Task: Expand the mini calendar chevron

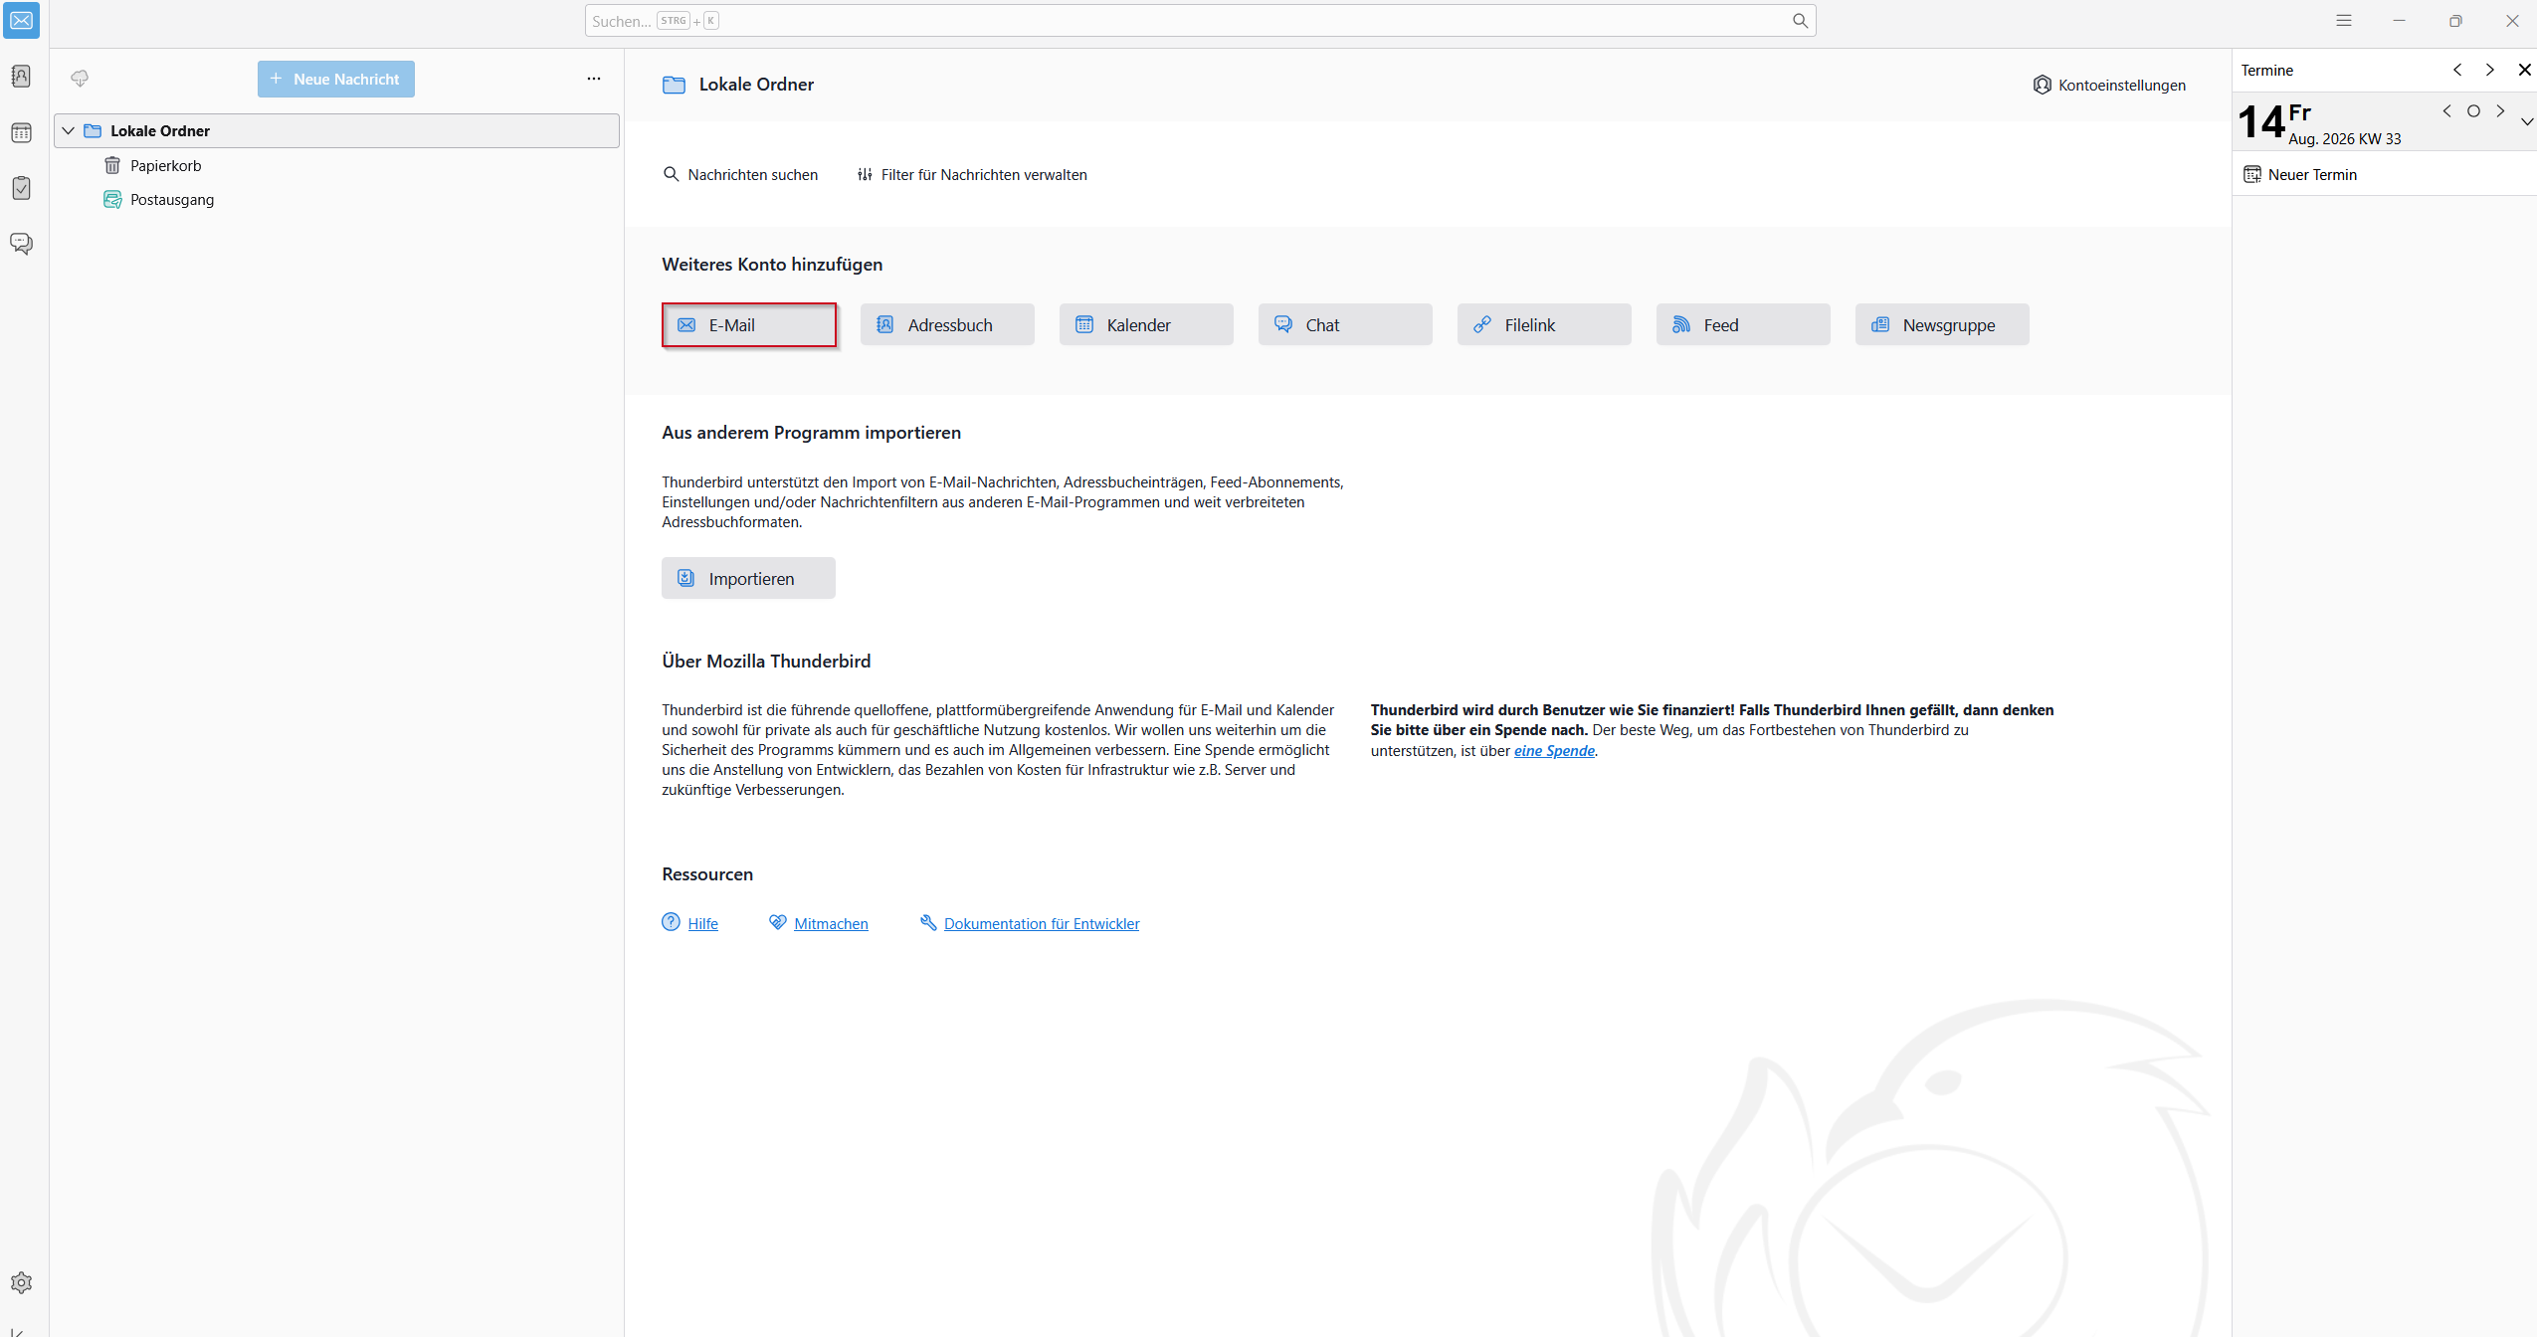Action: point(2526,121)
